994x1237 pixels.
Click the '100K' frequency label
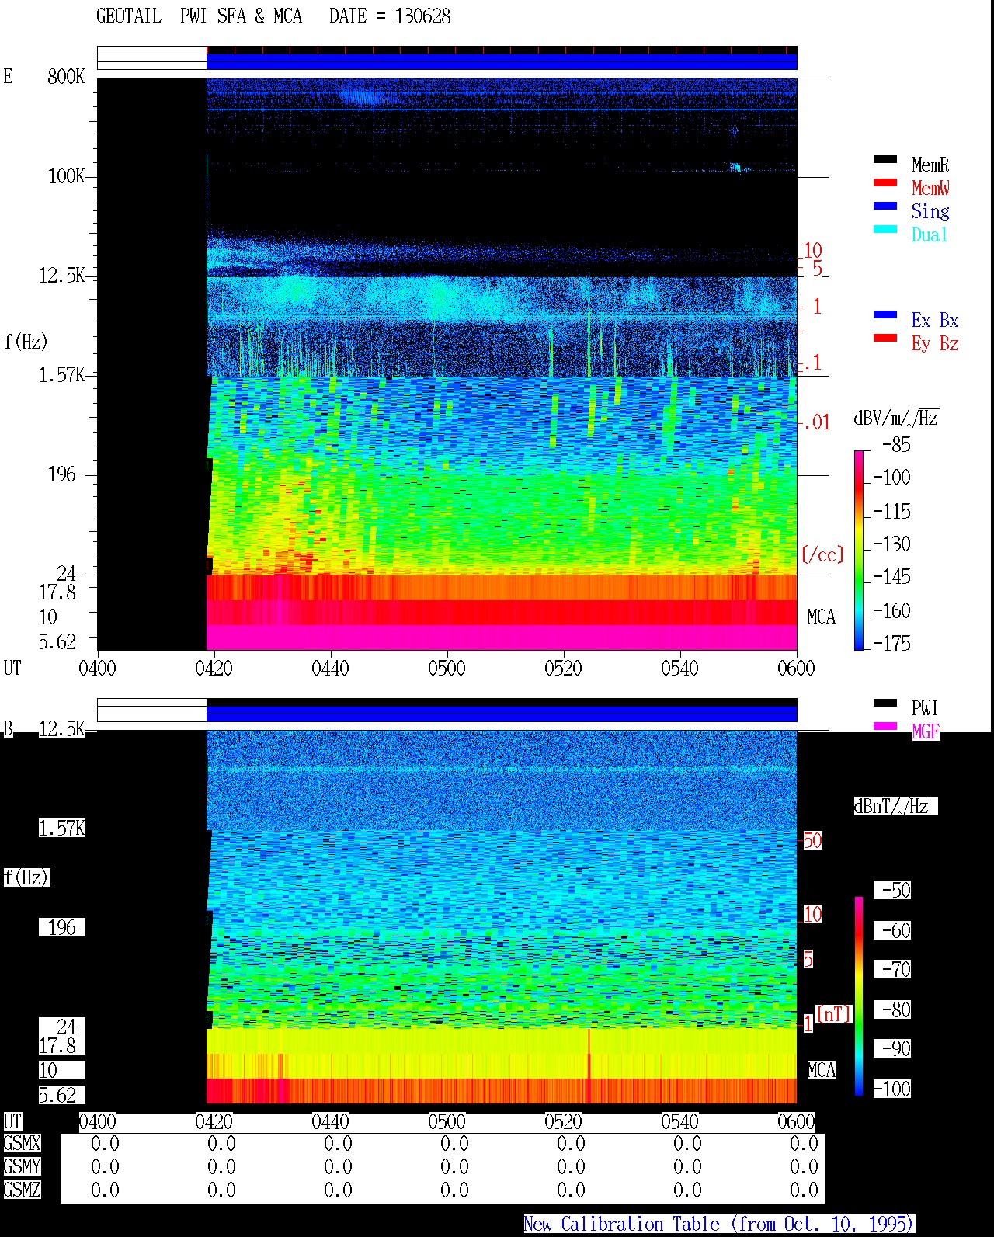[66, 175]
